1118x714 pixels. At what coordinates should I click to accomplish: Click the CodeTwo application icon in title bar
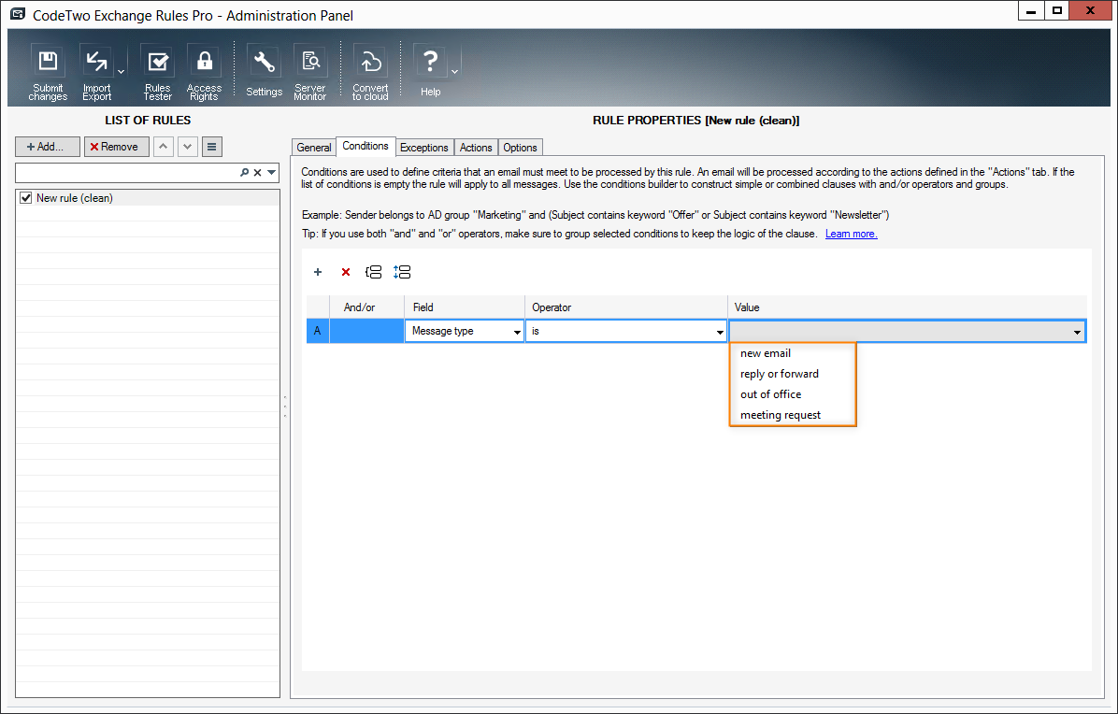(17, 14)
